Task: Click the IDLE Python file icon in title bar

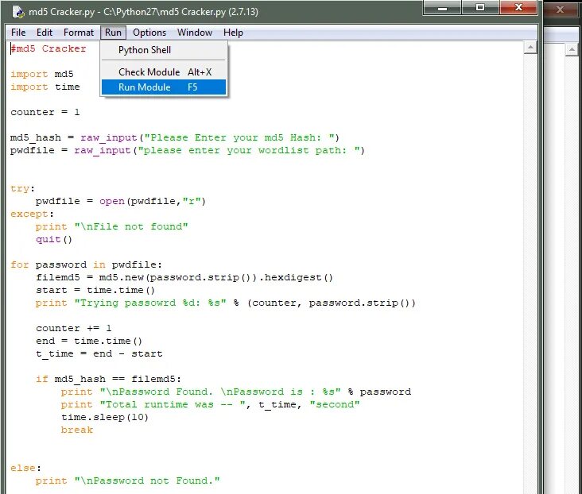Action: [x=18, y=11]
